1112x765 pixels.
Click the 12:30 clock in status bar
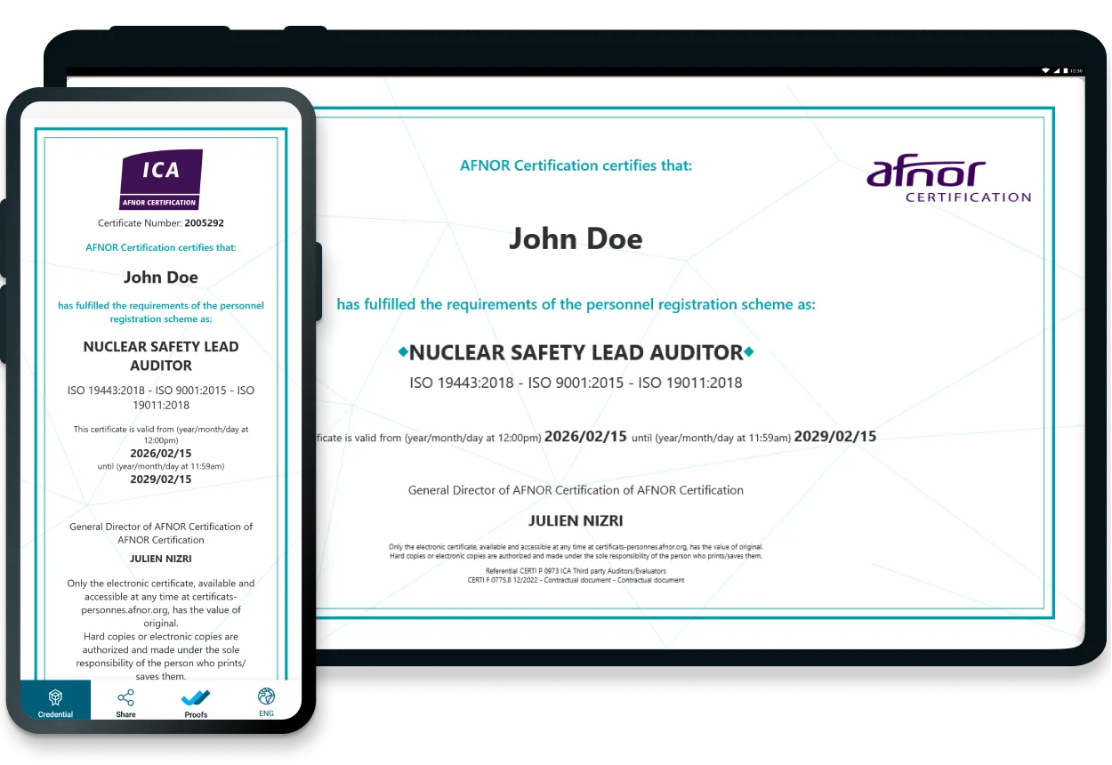tap(1076, 70)
